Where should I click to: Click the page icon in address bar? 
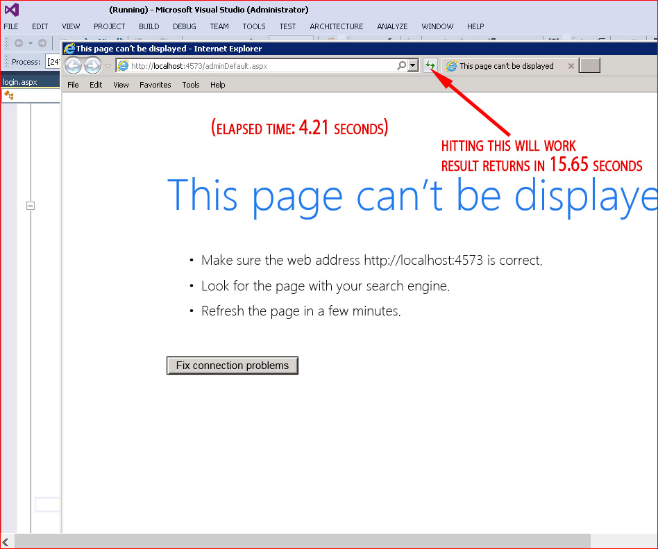click(123, 65)
